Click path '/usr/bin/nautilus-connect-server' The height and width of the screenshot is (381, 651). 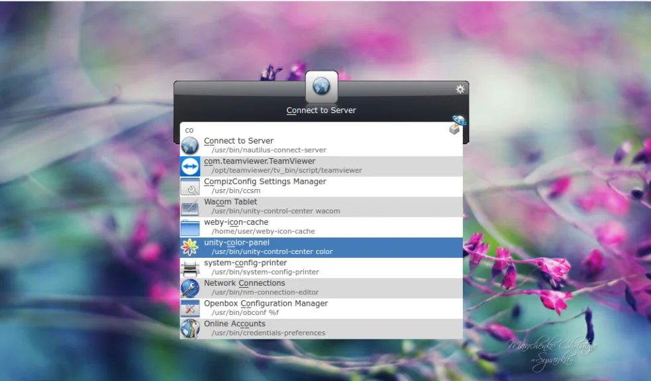[x=269, y=150]
